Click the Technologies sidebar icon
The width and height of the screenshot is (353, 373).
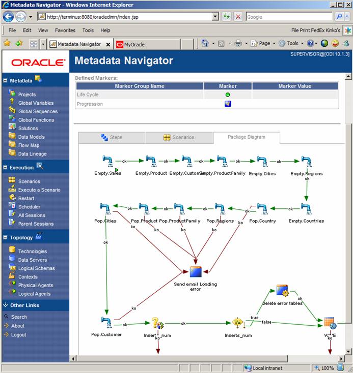pyautogui.click(x=12, y=250)
